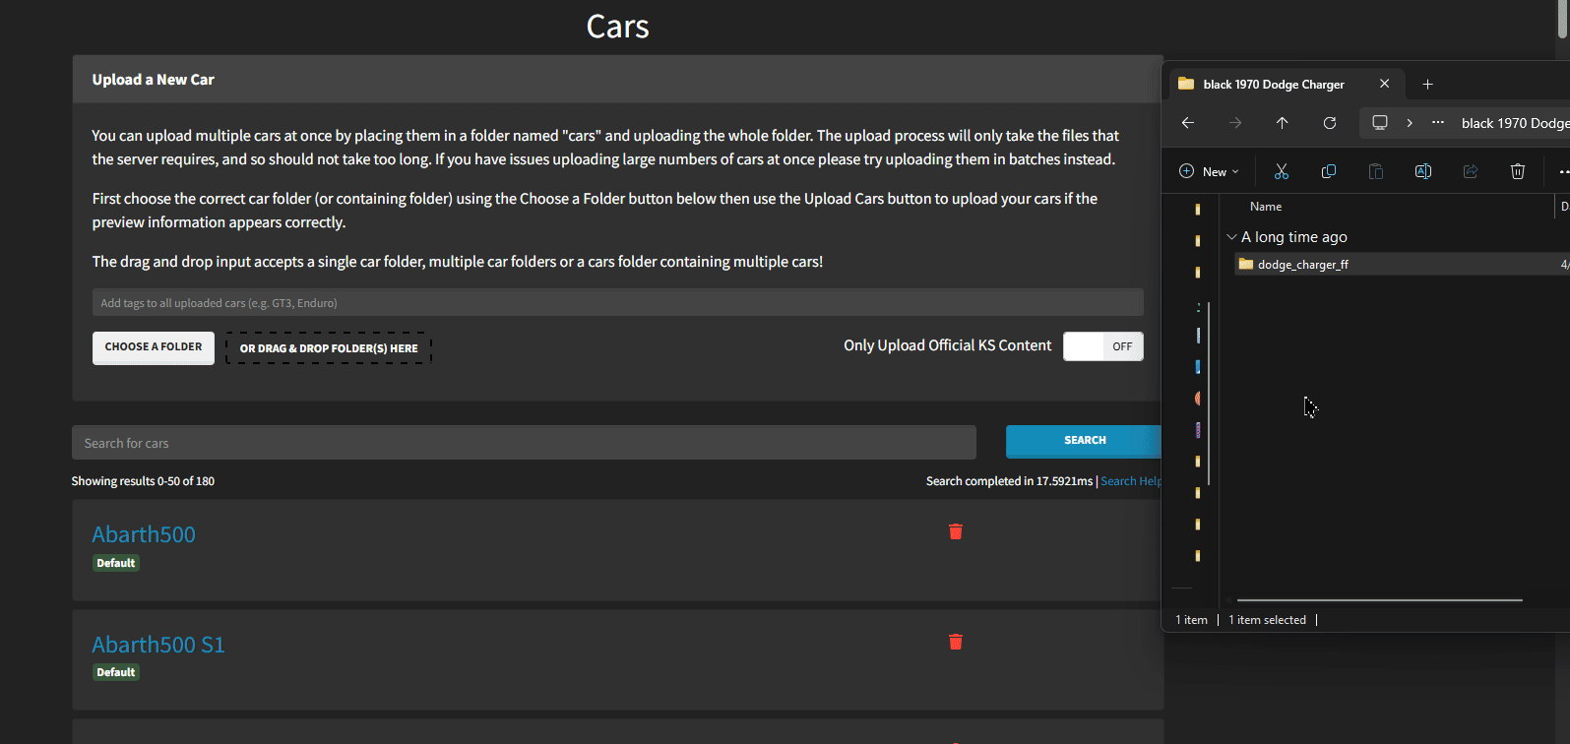1570x744 pixels.
Task: Click the CHOOSE A FOLDER button
Action: point(154,347)
